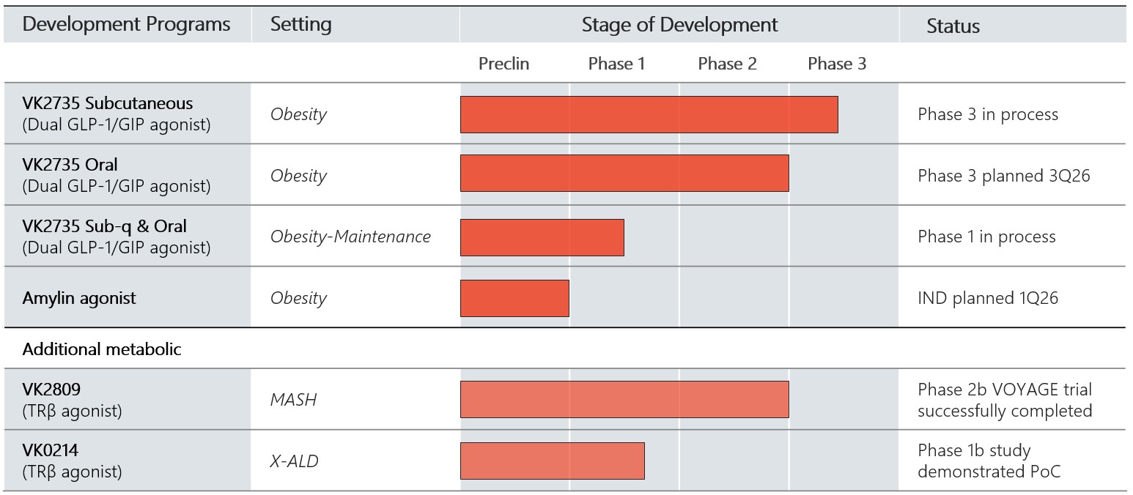
Task: Click the VK2735 Subcutaneous progress bar
Action: click(x=649, y=114)
